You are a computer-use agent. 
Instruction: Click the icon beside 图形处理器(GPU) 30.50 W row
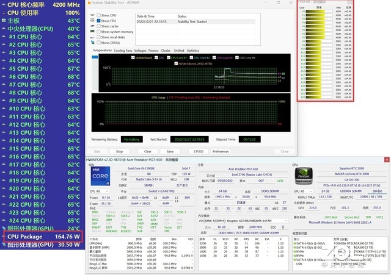click(x=4, y=245)
